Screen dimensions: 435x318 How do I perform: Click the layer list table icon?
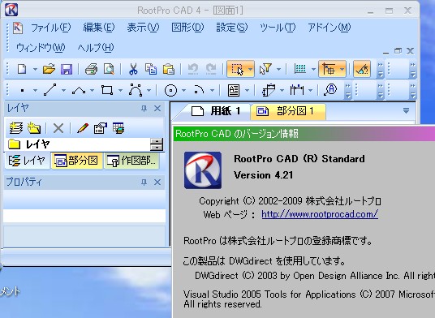(118, 128)
